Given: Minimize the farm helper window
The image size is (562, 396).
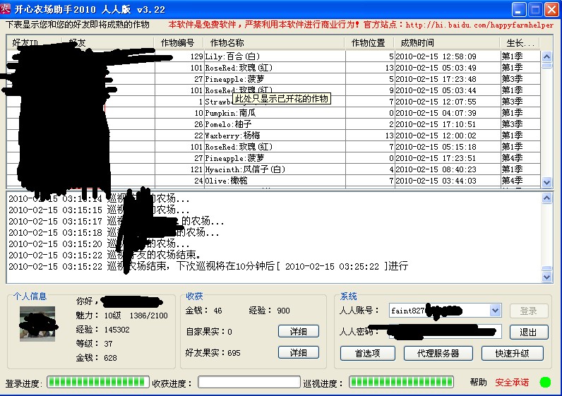Looking at the screenshot, I should (519, 9).
